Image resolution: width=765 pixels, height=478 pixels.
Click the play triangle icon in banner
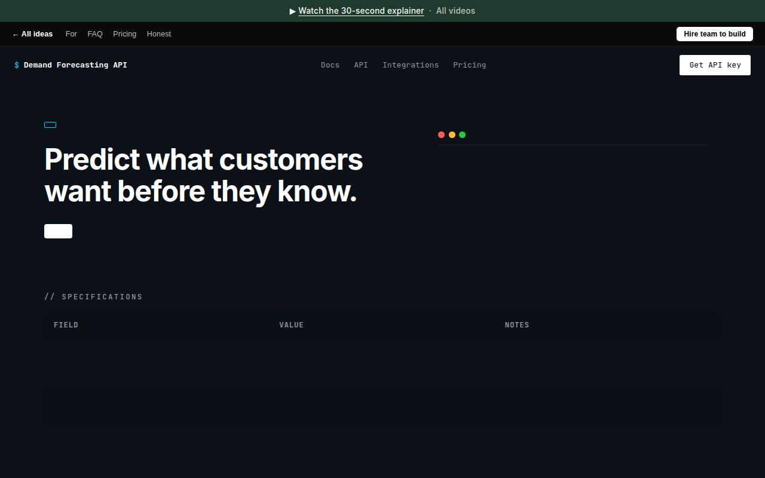(x=293, y=11)
